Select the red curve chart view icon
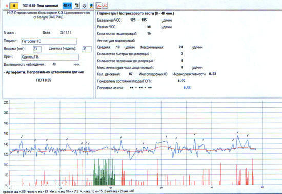 click(99, 6)
